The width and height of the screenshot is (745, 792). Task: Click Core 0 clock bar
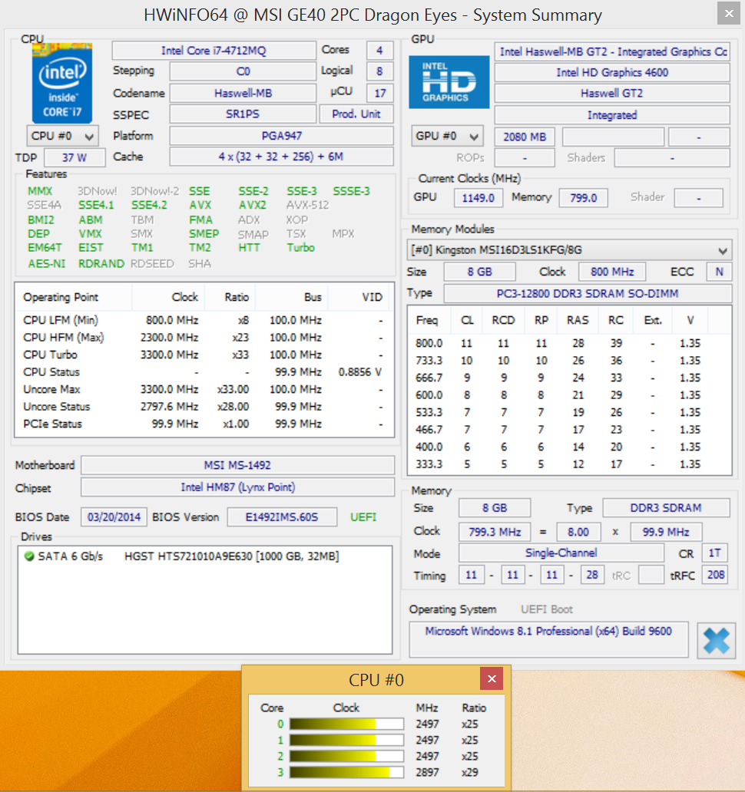(x=346, y=724)
